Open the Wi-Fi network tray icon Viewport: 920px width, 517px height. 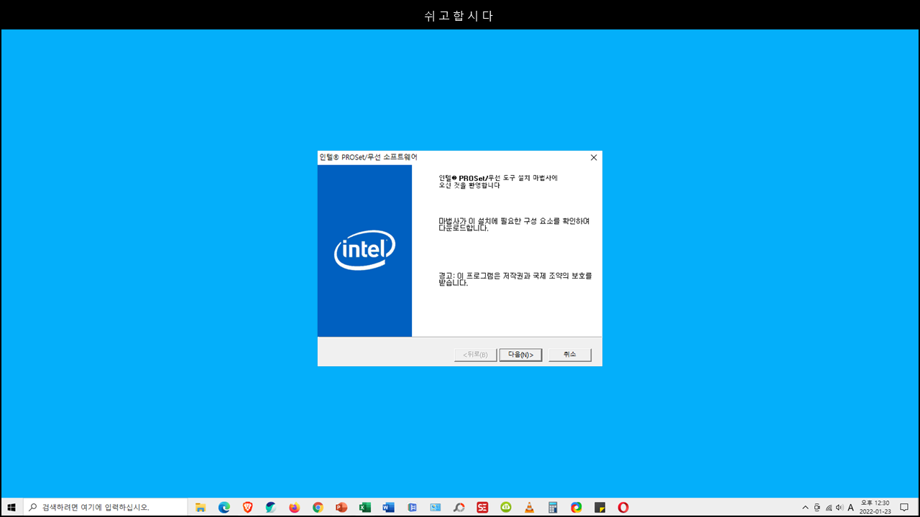pyautogui.click(x=829, y=508)
